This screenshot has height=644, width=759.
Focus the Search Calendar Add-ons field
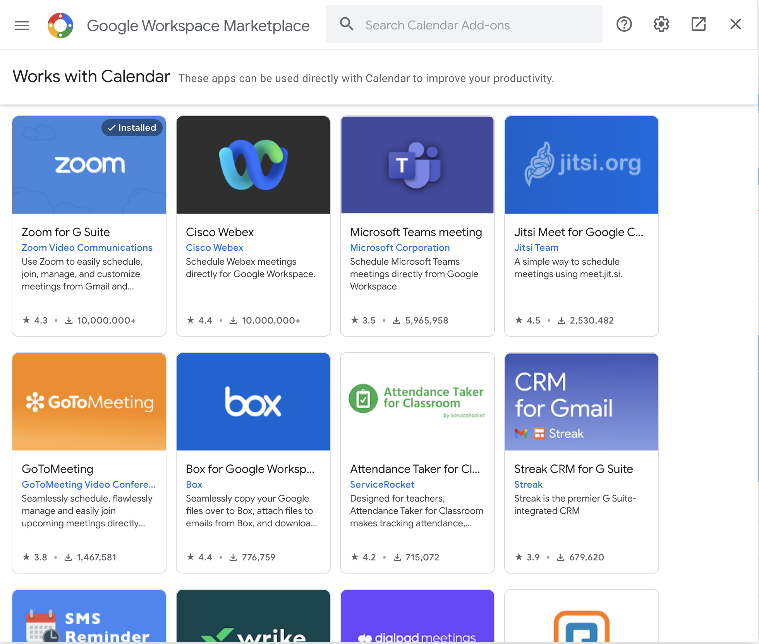464,24
